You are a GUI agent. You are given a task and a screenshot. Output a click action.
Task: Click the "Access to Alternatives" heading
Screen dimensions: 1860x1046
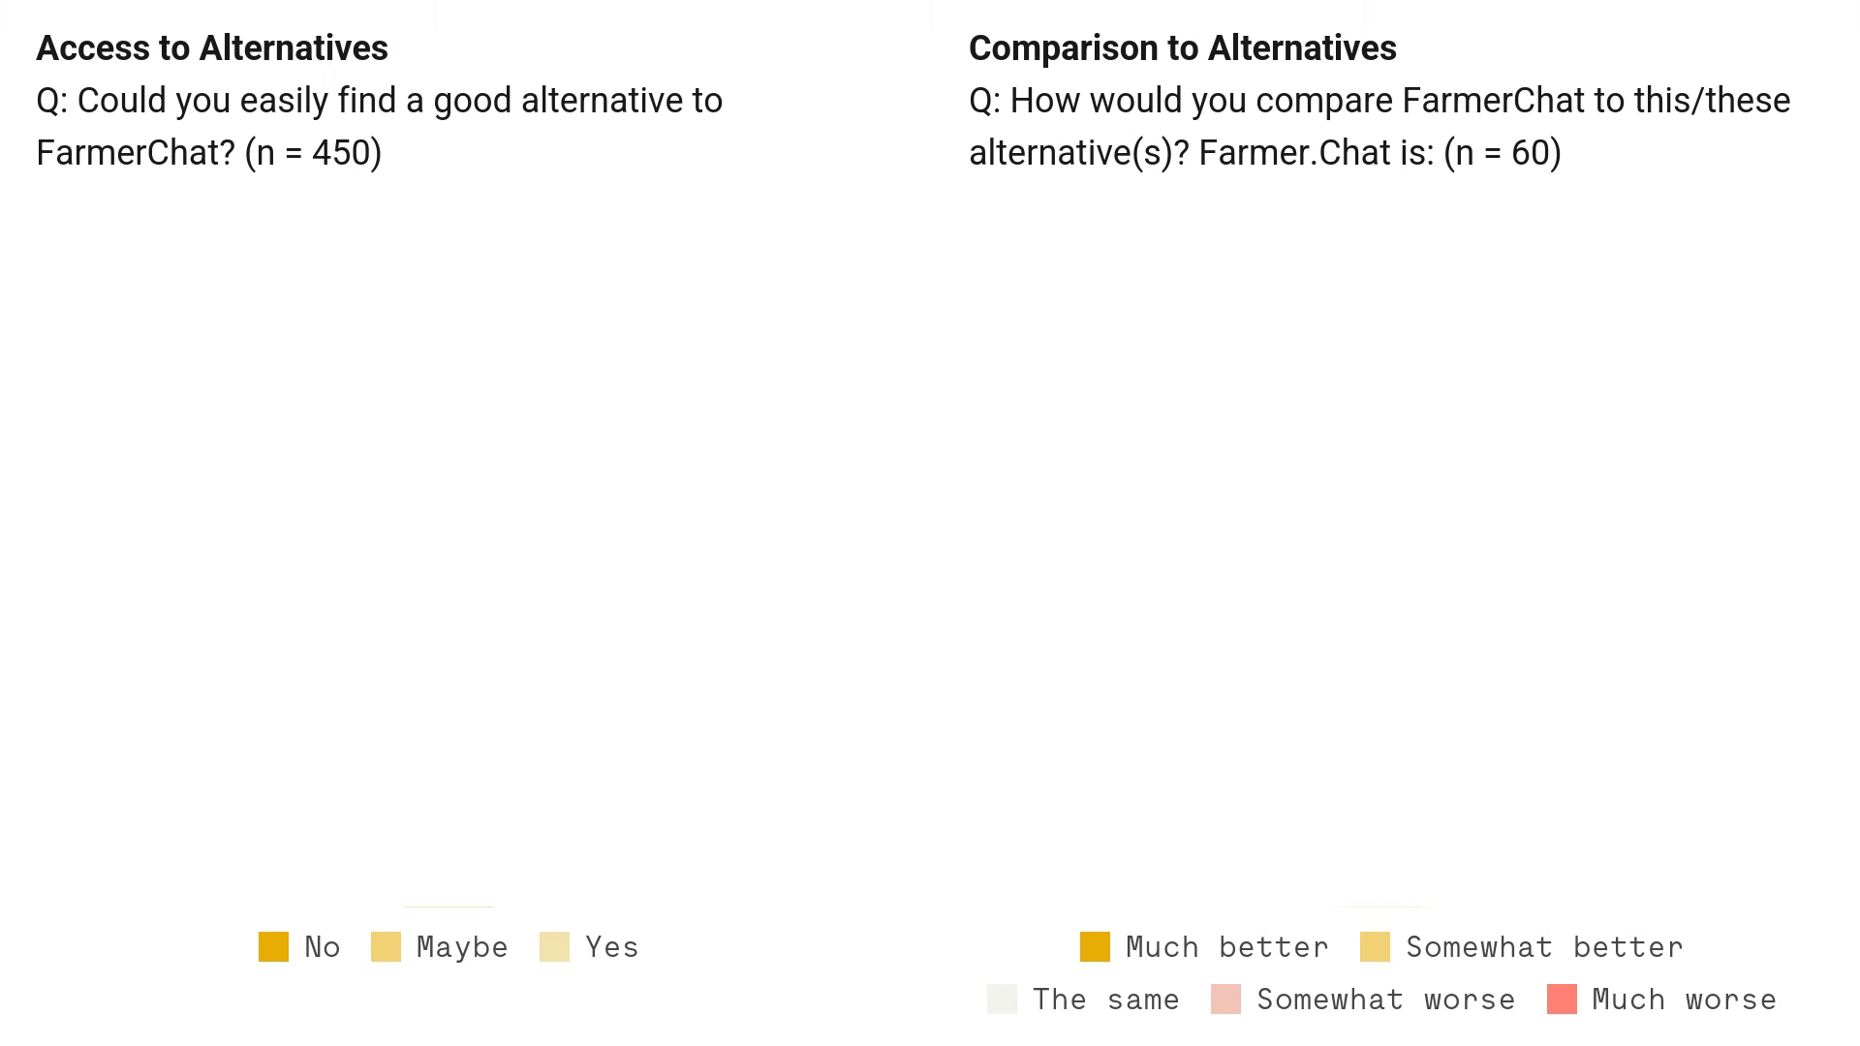[212, 48]
